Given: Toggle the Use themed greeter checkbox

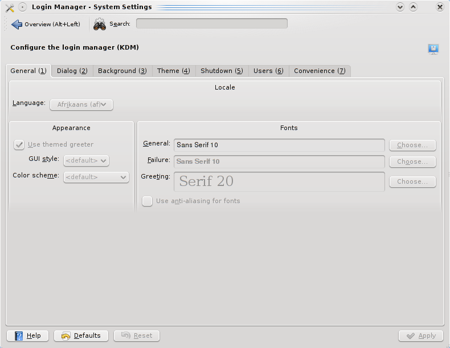Looking at the screenshot, I should tap(19, 144).
